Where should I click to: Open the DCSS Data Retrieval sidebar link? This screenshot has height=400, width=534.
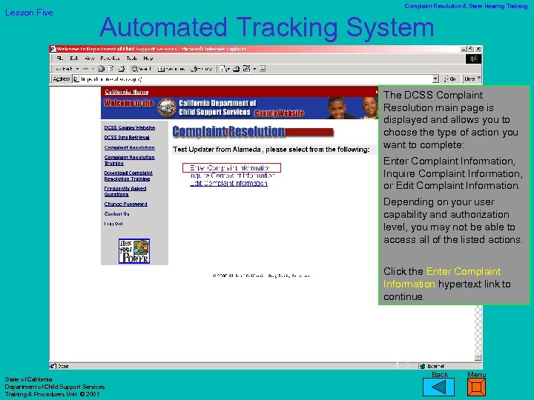[127, 138]
